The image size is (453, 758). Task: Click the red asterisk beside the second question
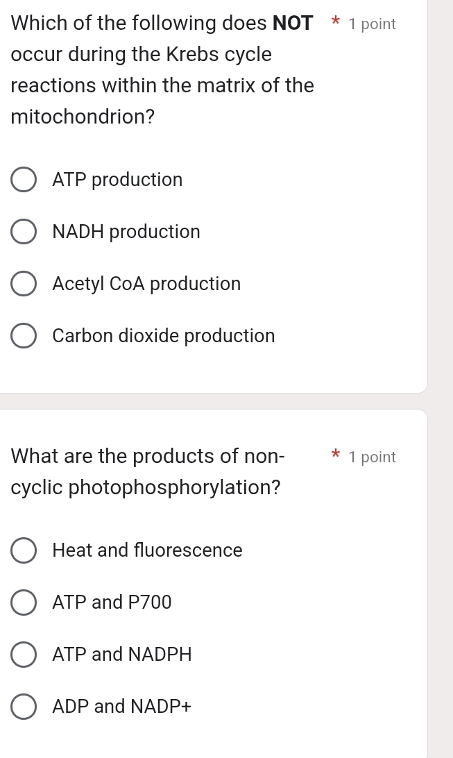(x=335, y=456)
